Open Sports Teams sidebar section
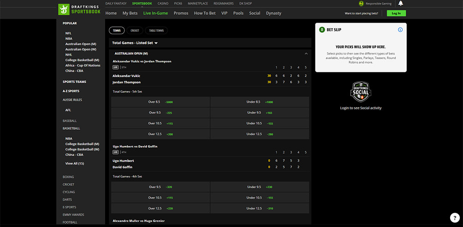 [74, 82]
